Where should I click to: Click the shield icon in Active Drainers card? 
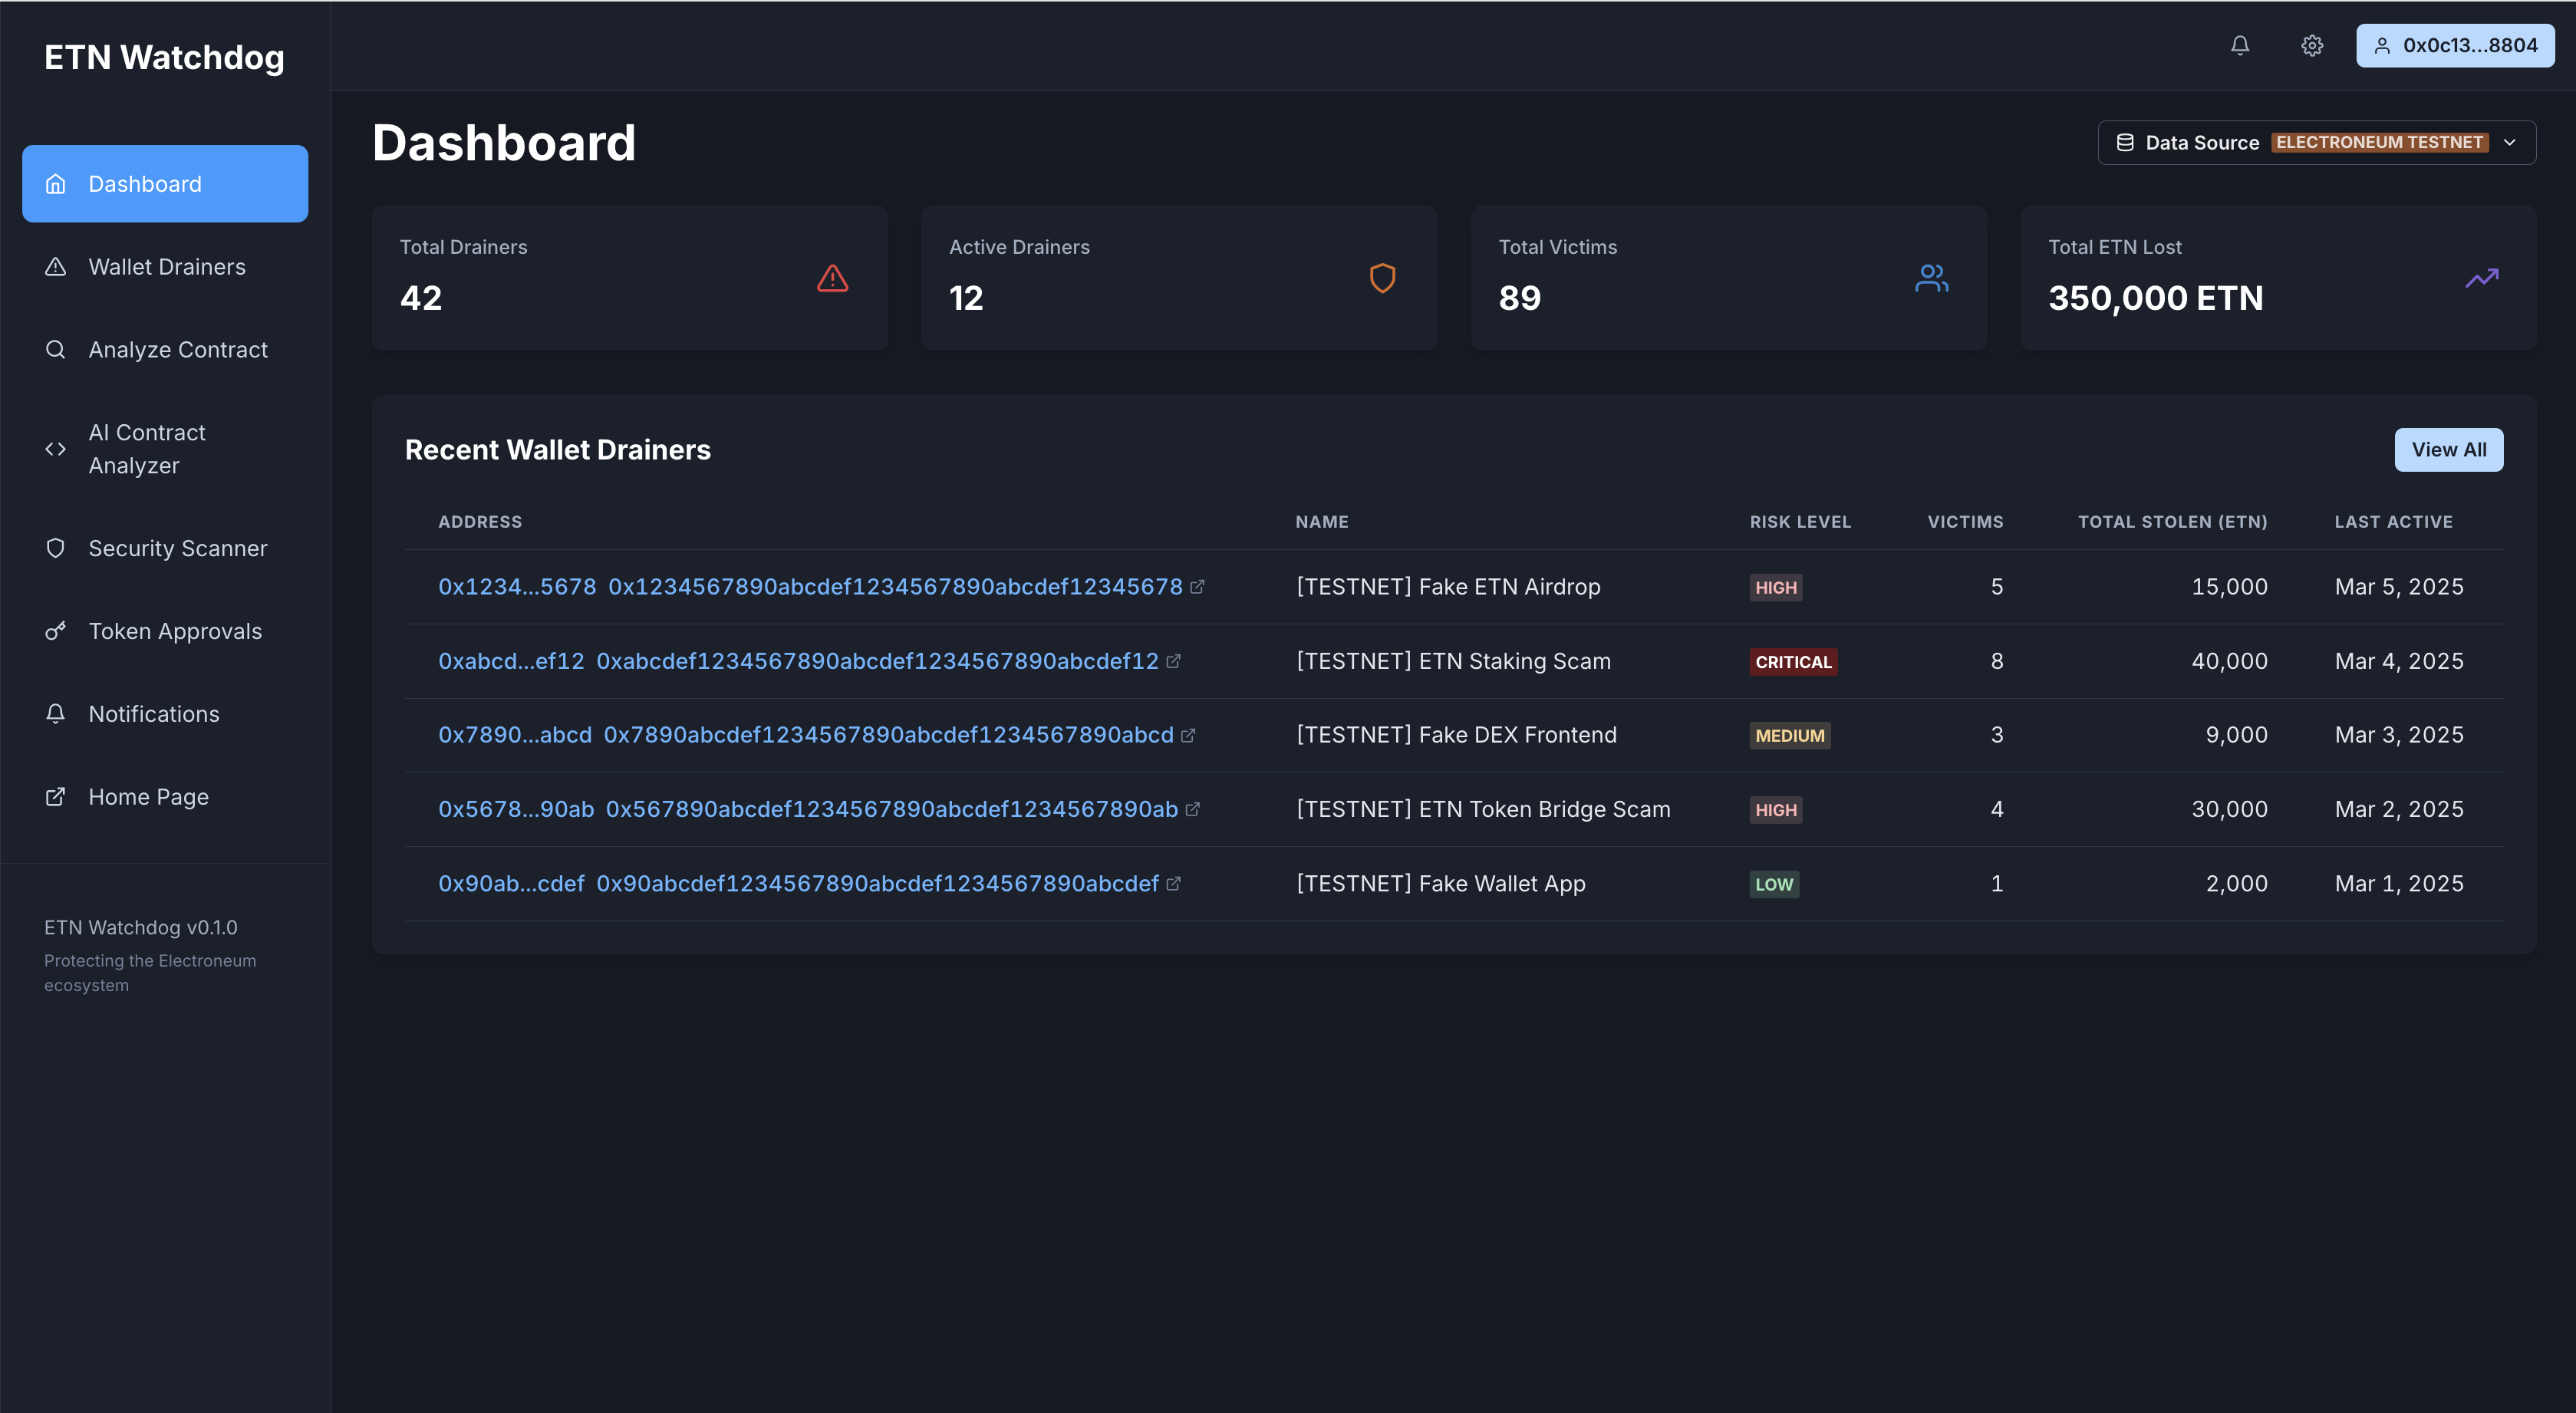tap(1382, 278)
